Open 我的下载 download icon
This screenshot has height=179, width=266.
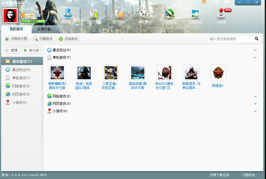click(93, 16)
